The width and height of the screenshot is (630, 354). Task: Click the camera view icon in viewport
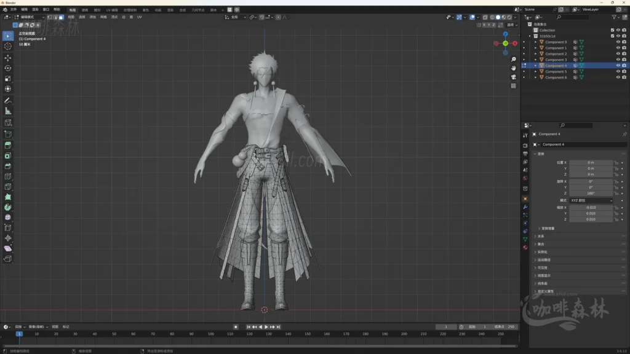(x=513, y=77)
